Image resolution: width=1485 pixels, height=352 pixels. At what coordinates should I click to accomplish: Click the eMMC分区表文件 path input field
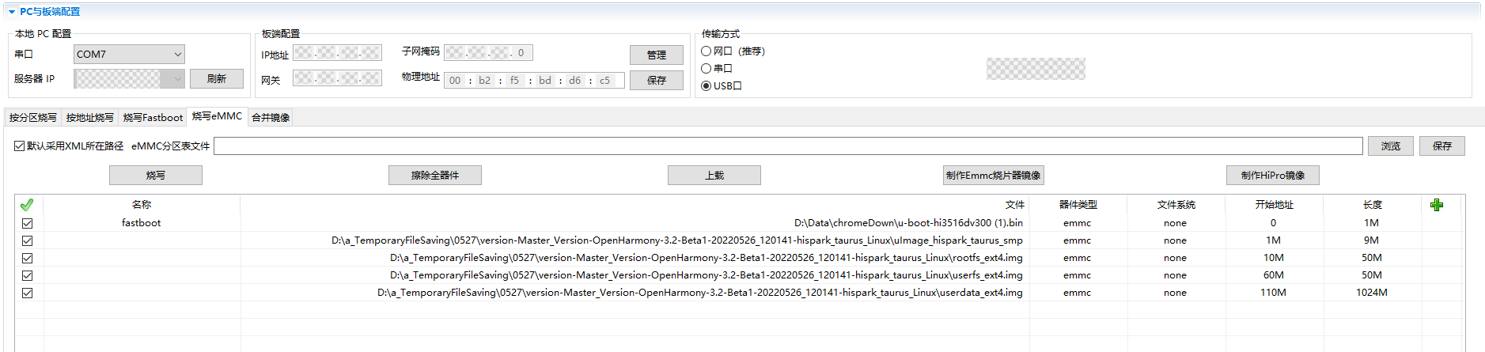(788, 146)
